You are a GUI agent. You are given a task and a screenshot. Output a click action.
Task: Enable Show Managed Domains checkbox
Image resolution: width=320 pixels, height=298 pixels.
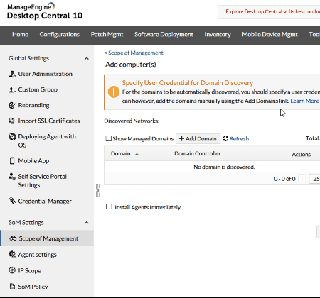[x=108, y=138]
